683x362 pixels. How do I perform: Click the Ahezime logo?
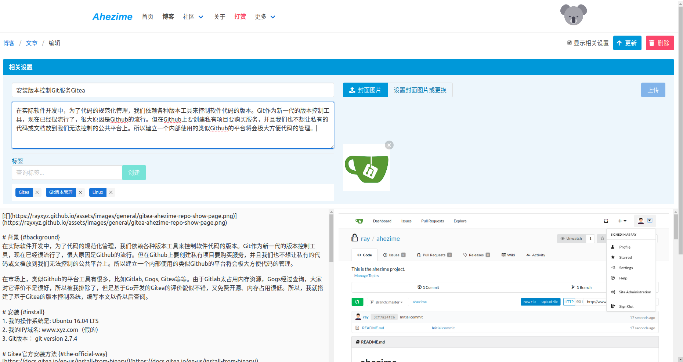click(112, 17)
